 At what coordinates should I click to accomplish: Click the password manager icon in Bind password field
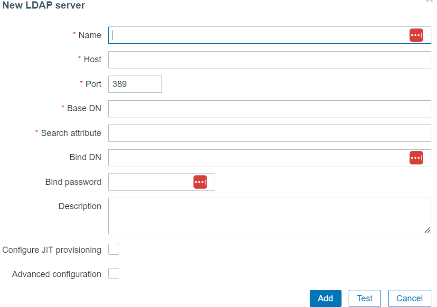pos(200,182)
